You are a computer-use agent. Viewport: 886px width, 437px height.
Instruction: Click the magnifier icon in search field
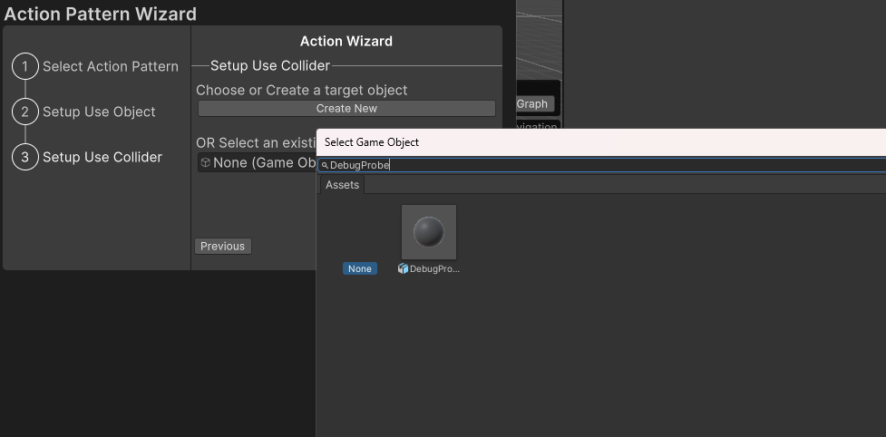(x=325, y=166)
